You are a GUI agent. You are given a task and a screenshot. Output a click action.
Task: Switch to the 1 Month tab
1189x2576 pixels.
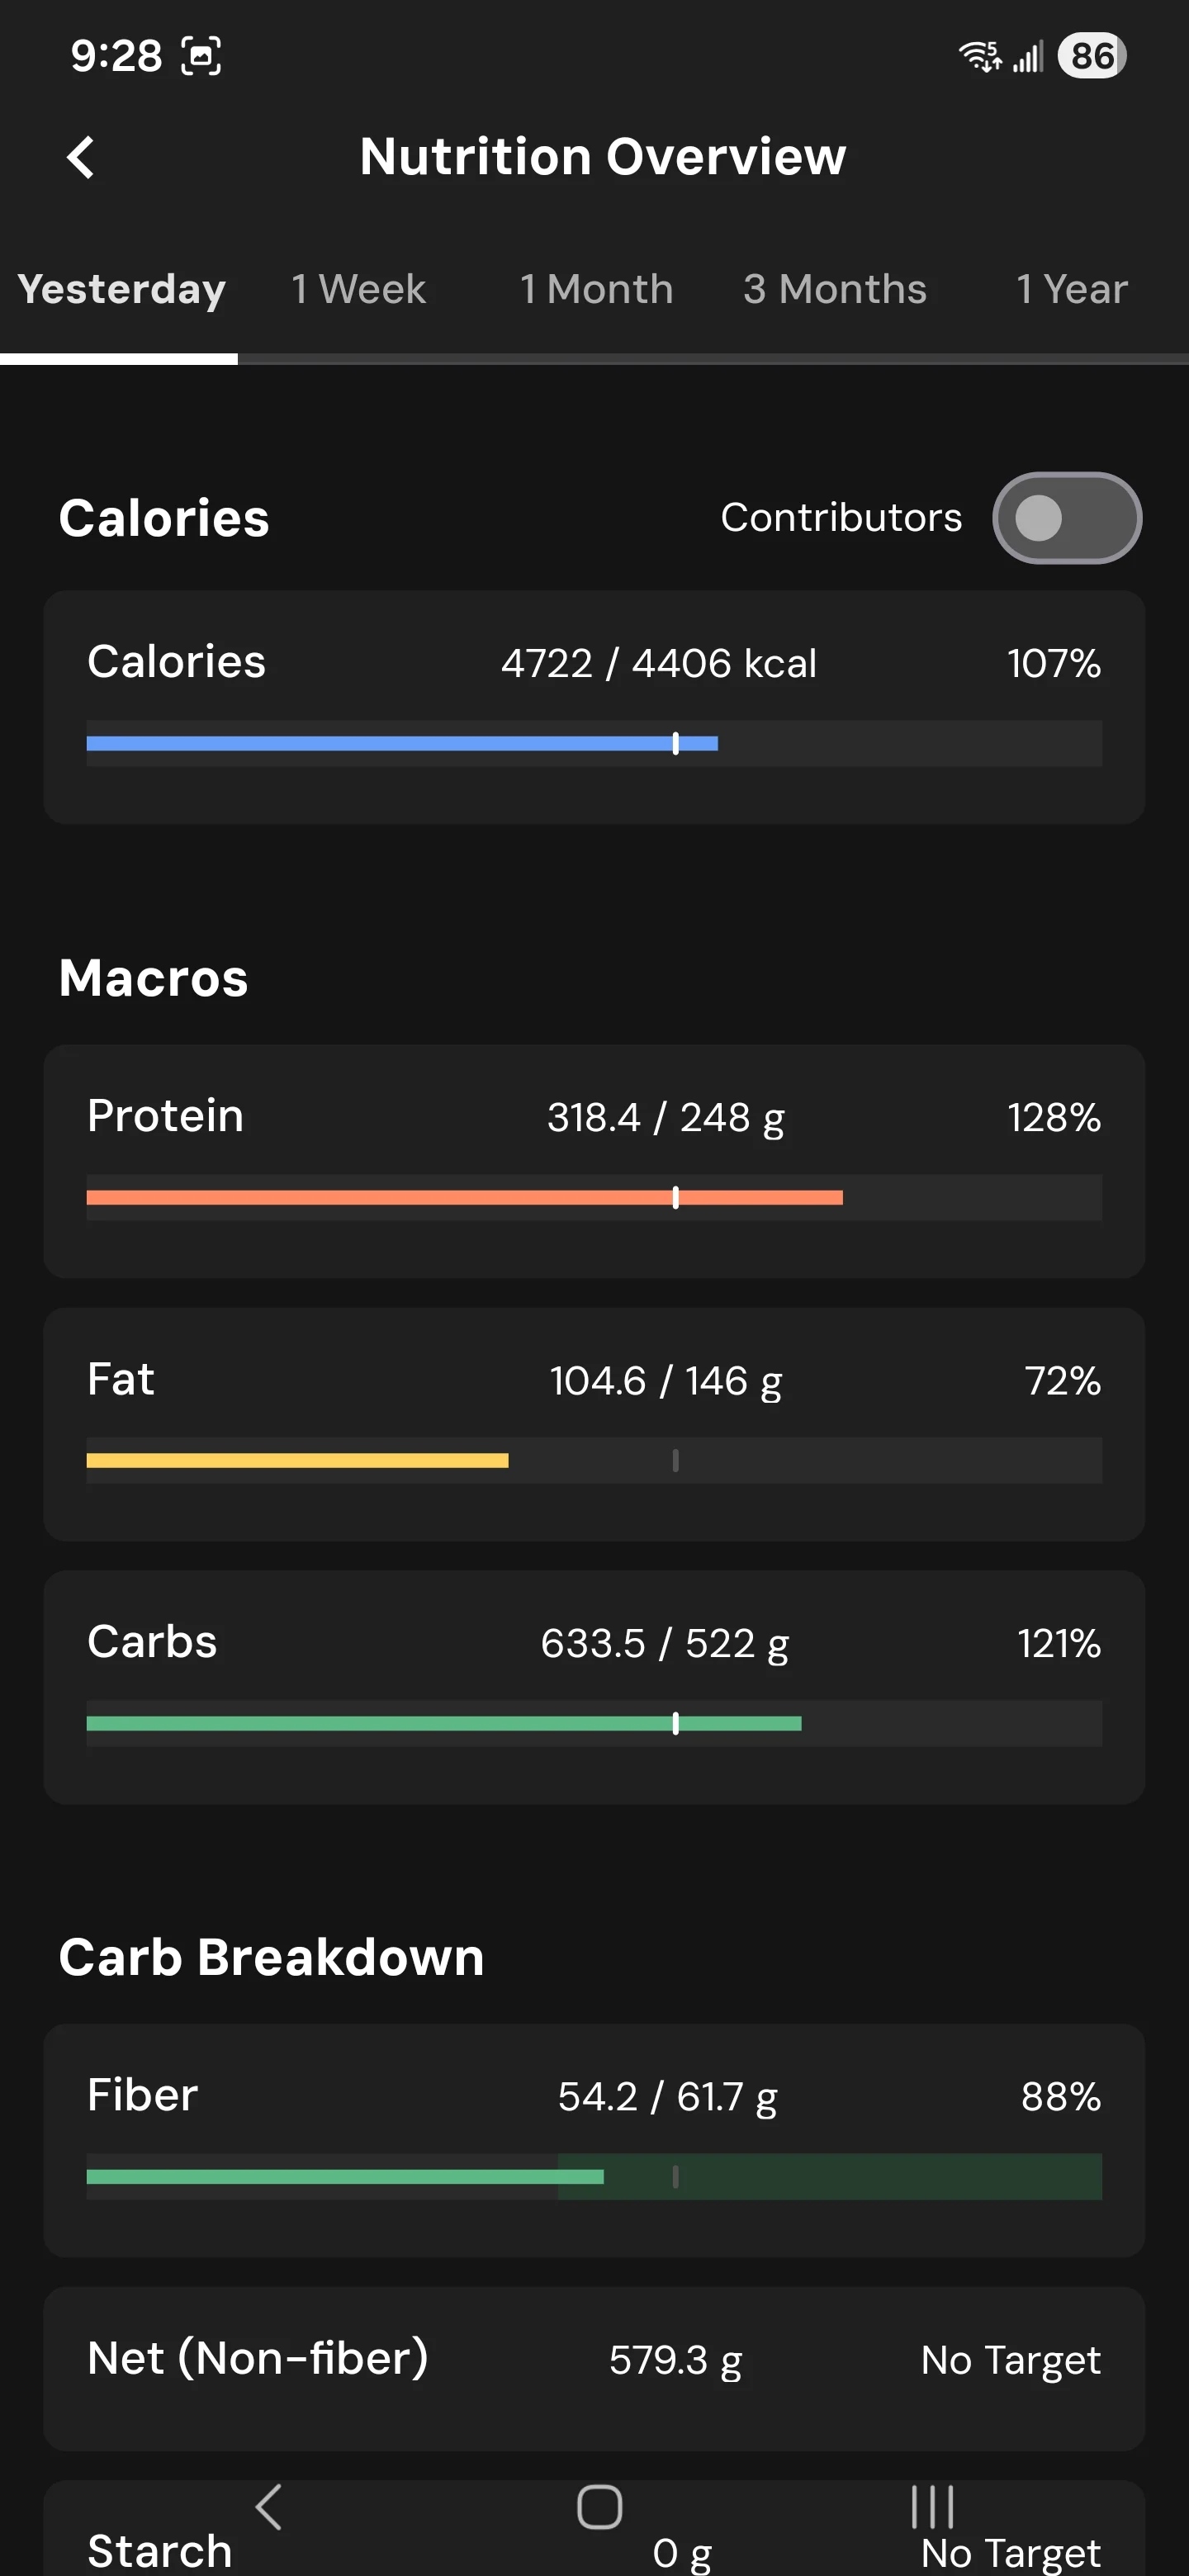[596, 289]
